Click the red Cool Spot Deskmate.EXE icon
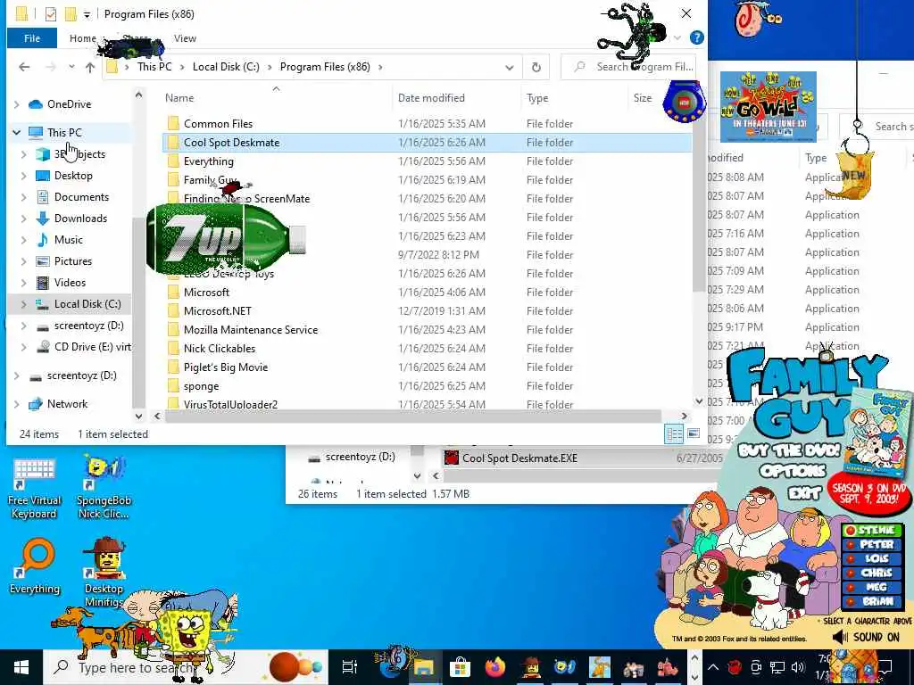The width and height of the screenshot is (914, 685). tap(451, 458)
